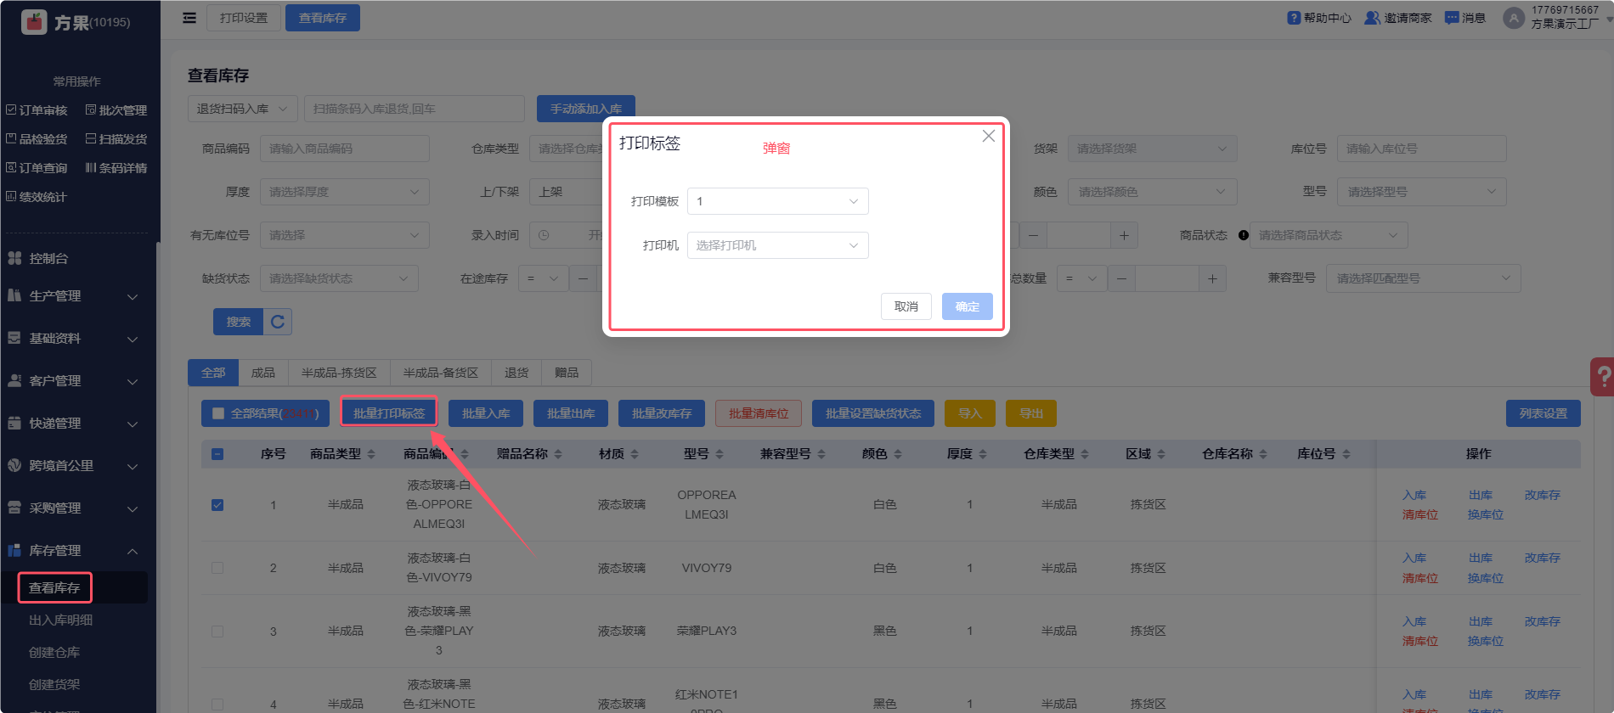Screen dimensions: 1614x713
Task: Toggle the table header select-all checkbox
Action: [x=217, y=454]
